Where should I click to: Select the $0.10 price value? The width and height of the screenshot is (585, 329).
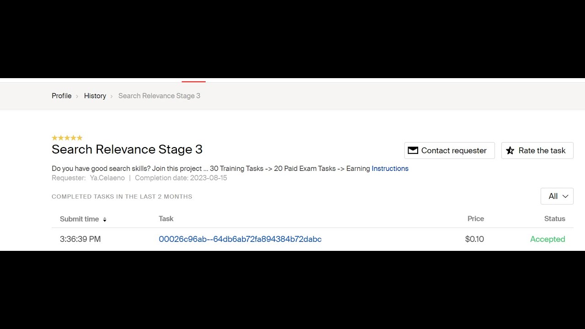pyautogui.click(x=474, y=239)
